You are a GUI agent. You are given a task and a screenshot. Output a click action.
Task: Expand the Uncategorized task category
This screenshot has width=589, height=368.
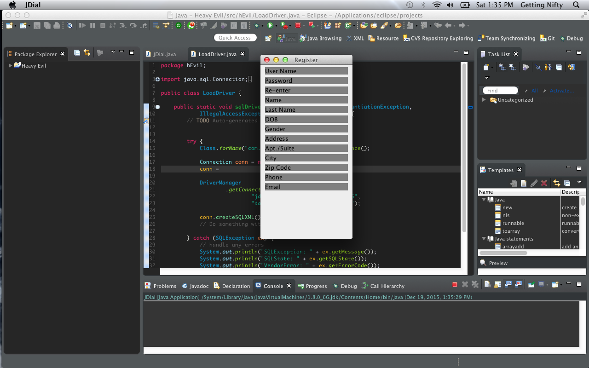click(484, 100)
